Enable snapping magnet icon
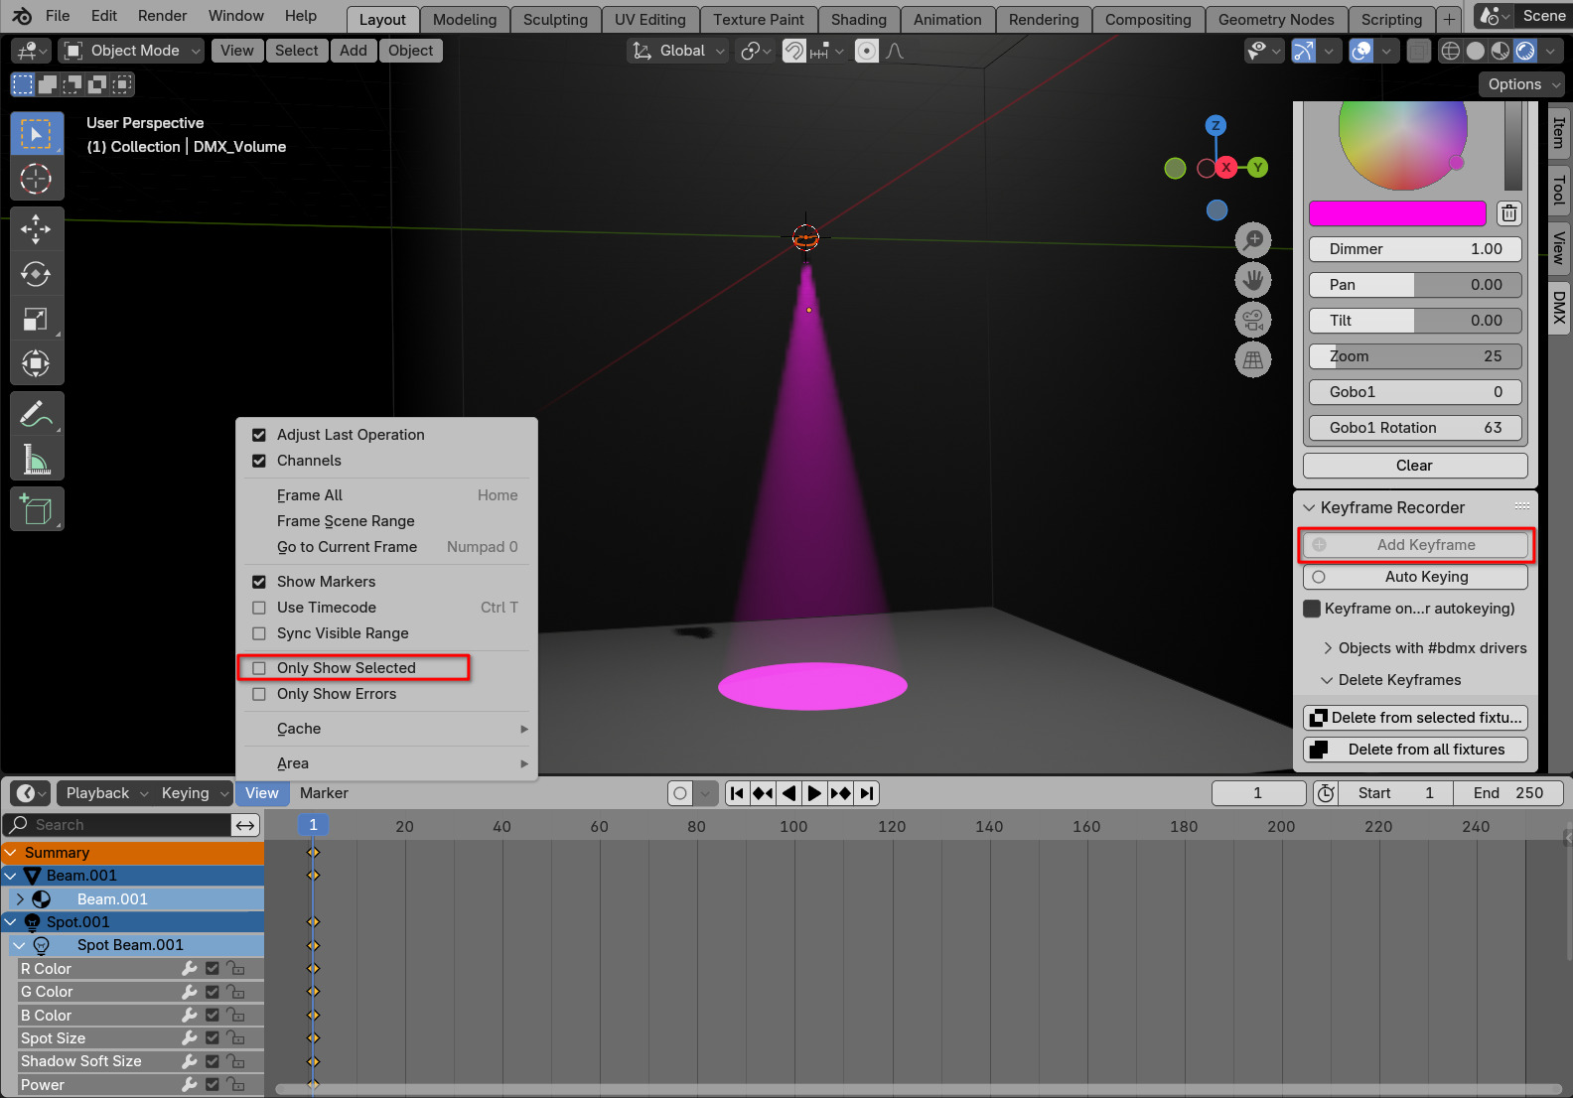 tap(793, 51)
